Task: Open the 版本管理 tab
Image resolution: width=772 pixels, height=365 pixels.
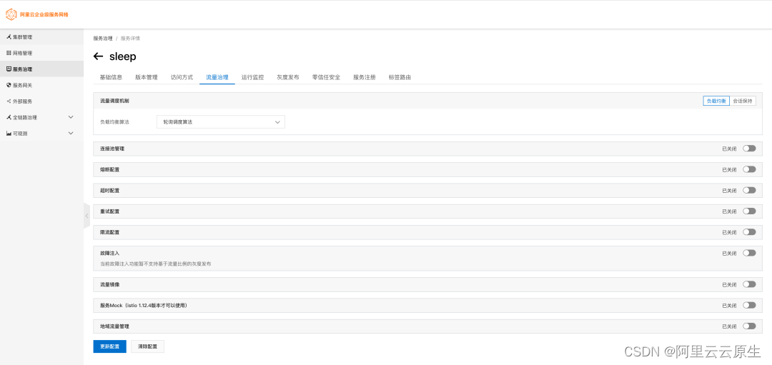Action: [x=147, y=77]
